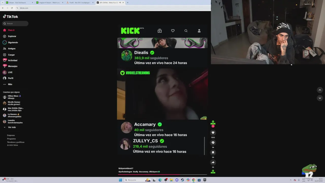
Task: Expand the Más options menu
Action: (x=8, y=84)
